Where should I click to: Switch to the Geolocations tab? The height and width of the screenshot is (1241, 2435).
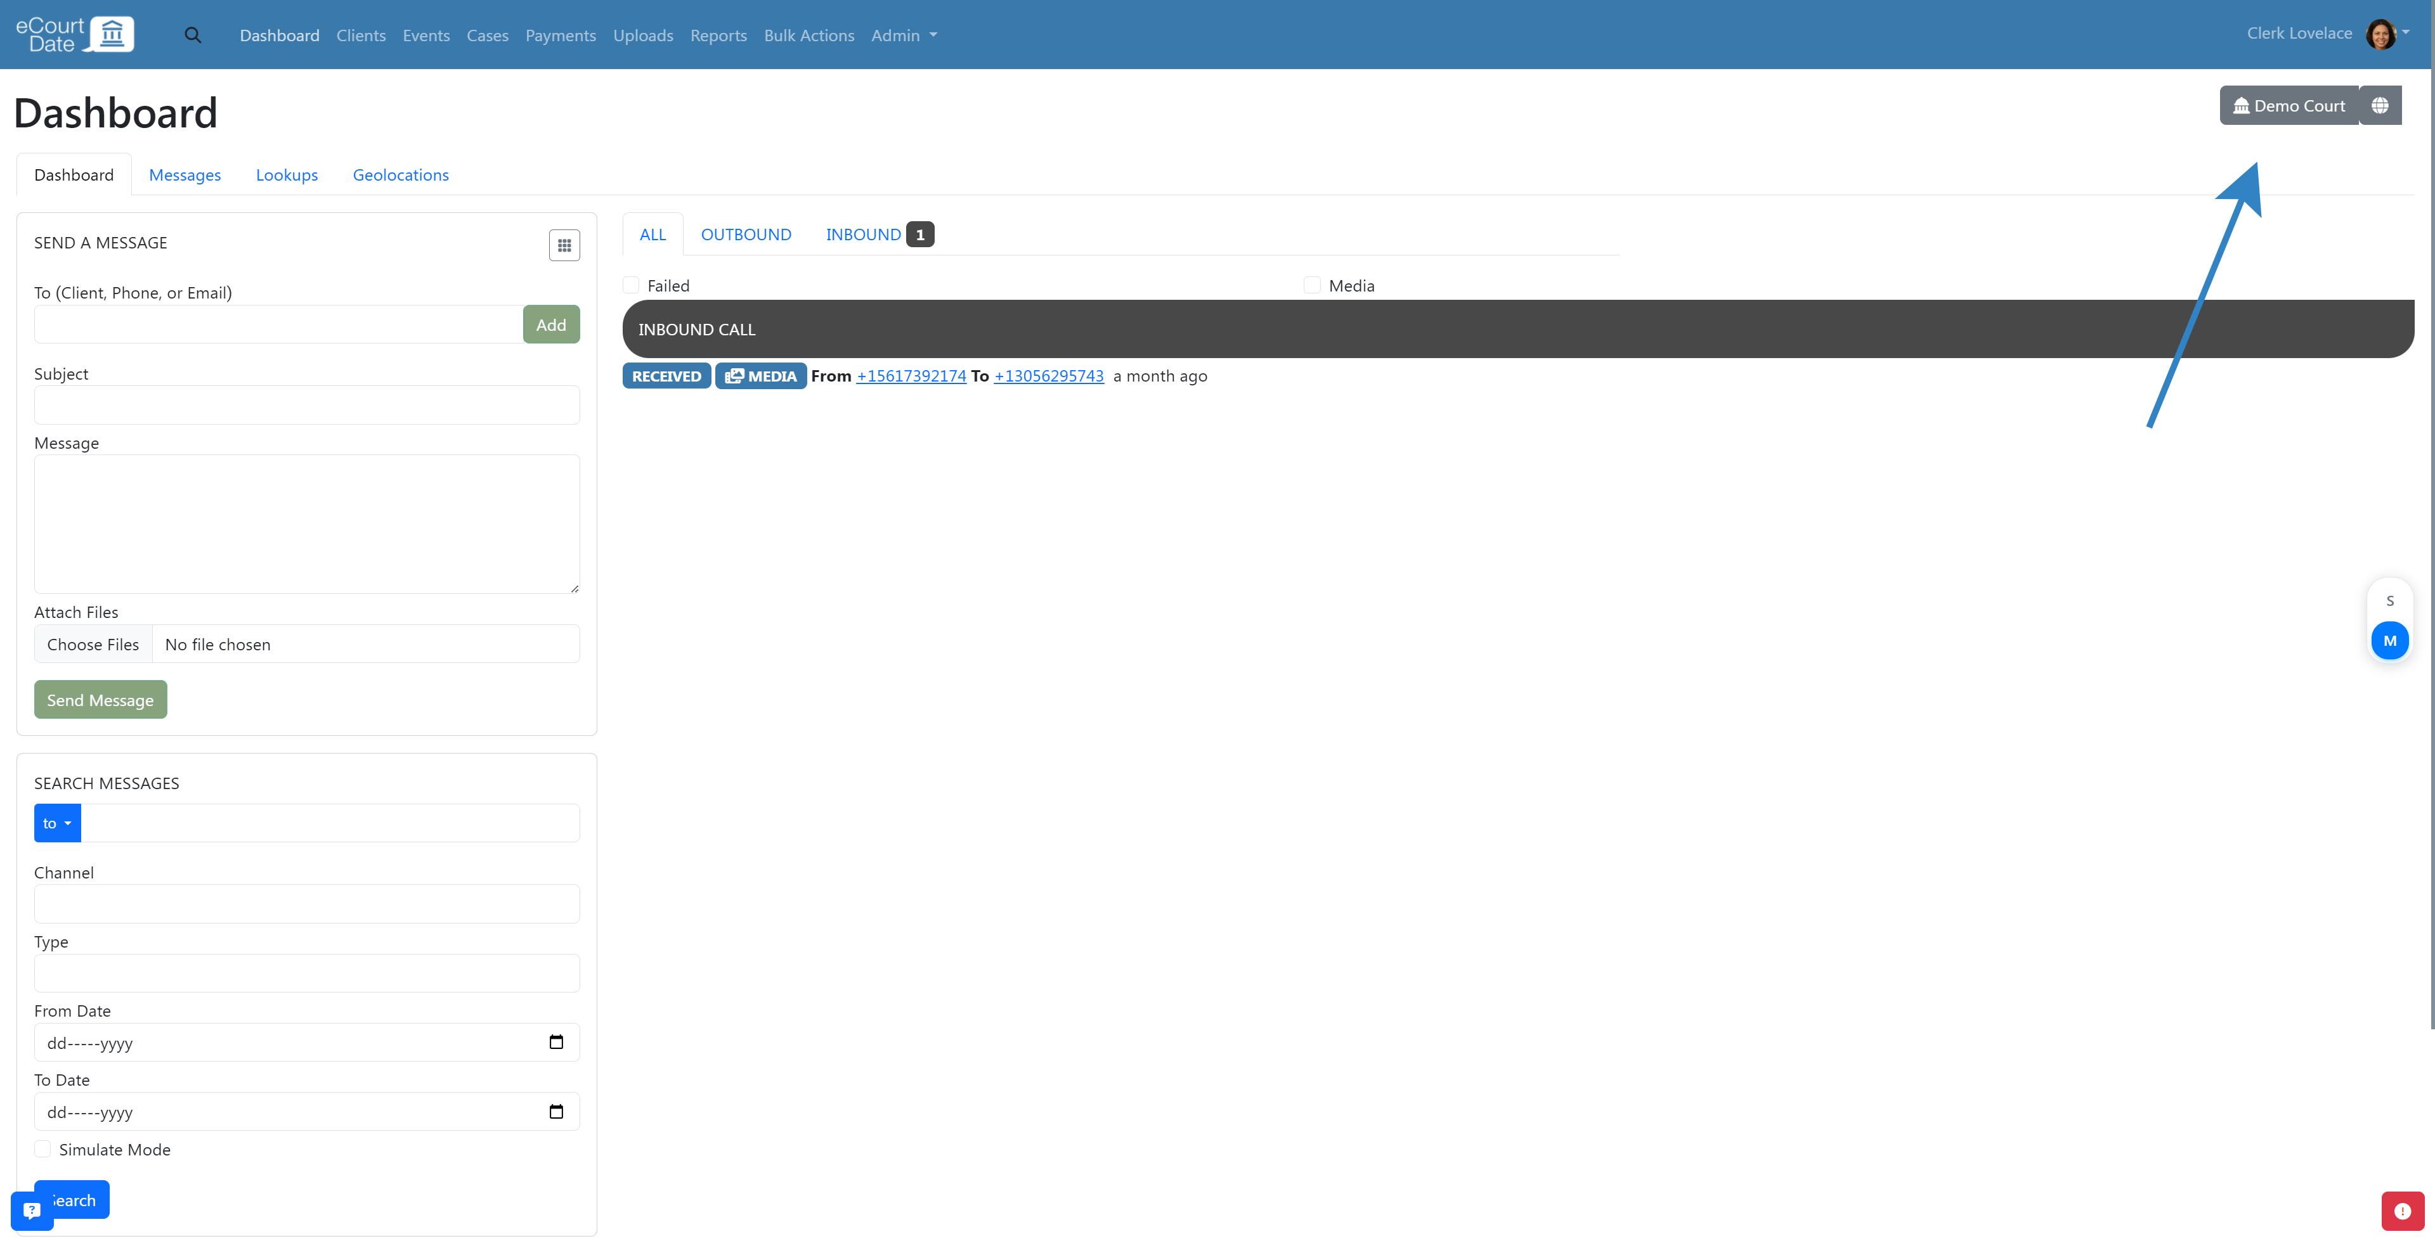point(401,175)
